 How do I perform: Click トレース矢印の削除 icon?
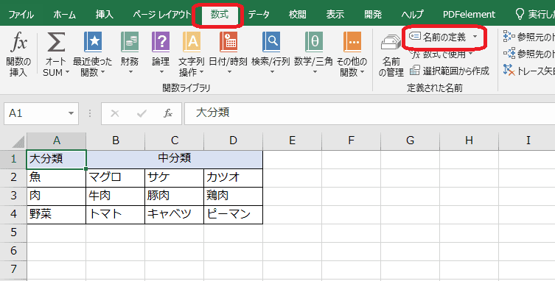(509, 70)
